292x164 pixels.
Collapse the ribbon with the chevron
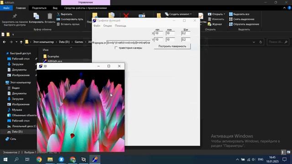pos(284,8)
